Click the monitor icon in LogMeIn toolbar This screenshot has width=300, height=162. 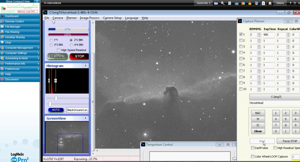(x=256, y=3)
